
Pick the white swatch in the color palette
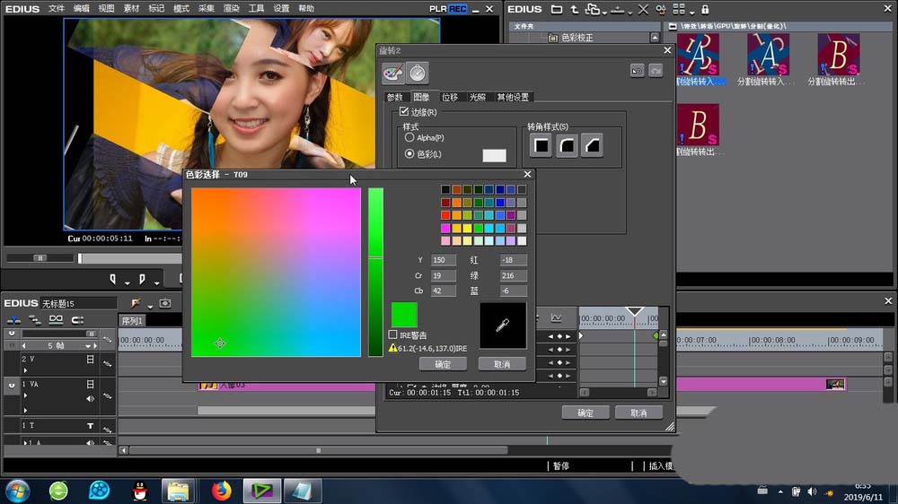tap(522, 241)
